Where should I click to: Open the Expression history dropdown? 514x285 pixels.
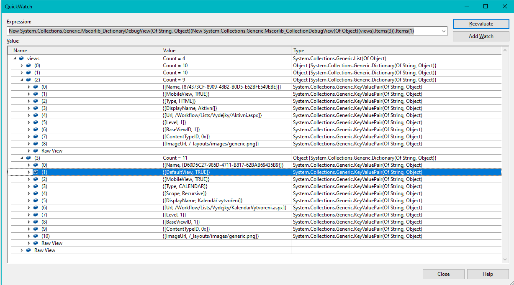coord(444,31)
